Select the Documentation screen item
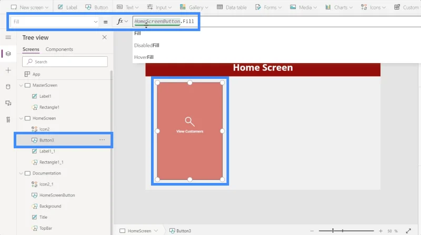This screenshot has height=235, width=421. click(47, 173)
